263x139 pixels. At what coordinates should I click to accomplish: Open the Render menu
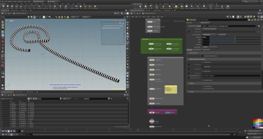(x=10, y=2)
